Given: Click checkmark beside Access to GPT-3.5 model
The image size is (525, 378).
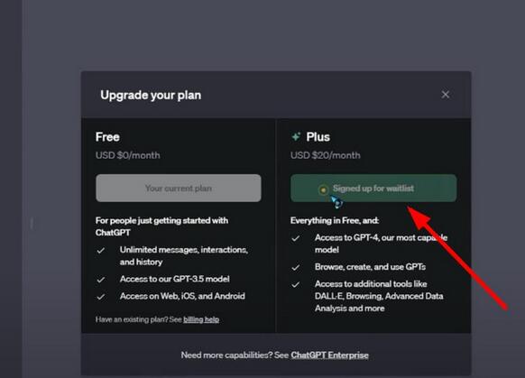Looking at the screenshot, I should coord(101,280).
